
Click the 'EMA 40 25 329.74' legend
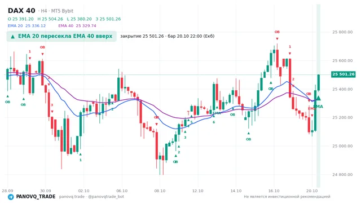click(x=77, y=26)
